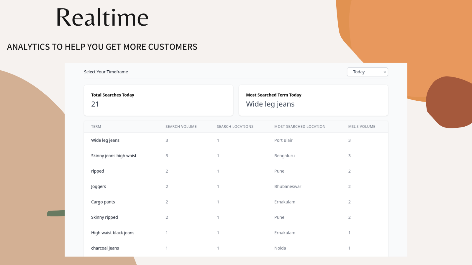Click the Bhubaneswar location cell
This screenshot has width=472, height=265.
point(288,187)
